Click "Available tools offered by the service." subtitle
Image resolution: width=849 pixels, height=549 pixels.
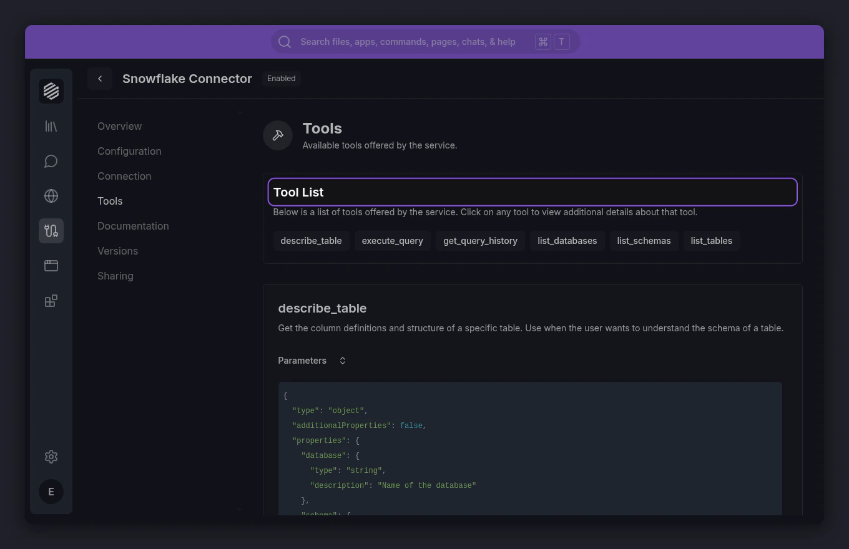click(x=380, y=145)
